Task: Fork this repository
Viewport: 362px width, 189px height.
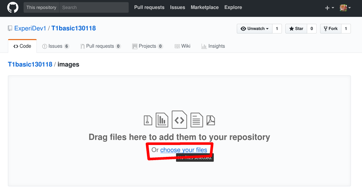Action: 331,29
